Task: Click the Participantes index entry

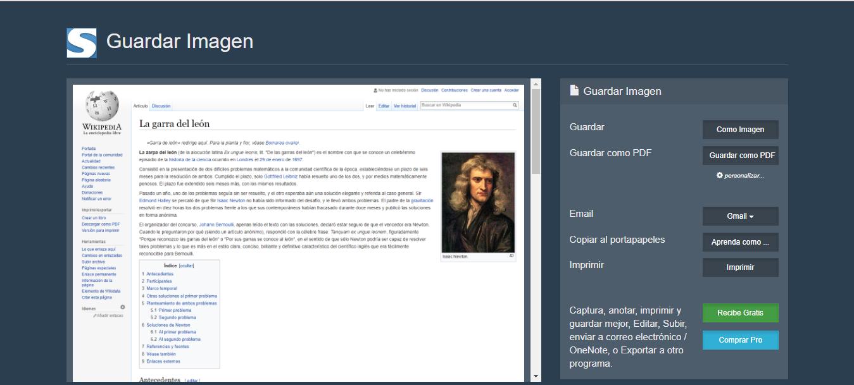Action: coord(159,281)
